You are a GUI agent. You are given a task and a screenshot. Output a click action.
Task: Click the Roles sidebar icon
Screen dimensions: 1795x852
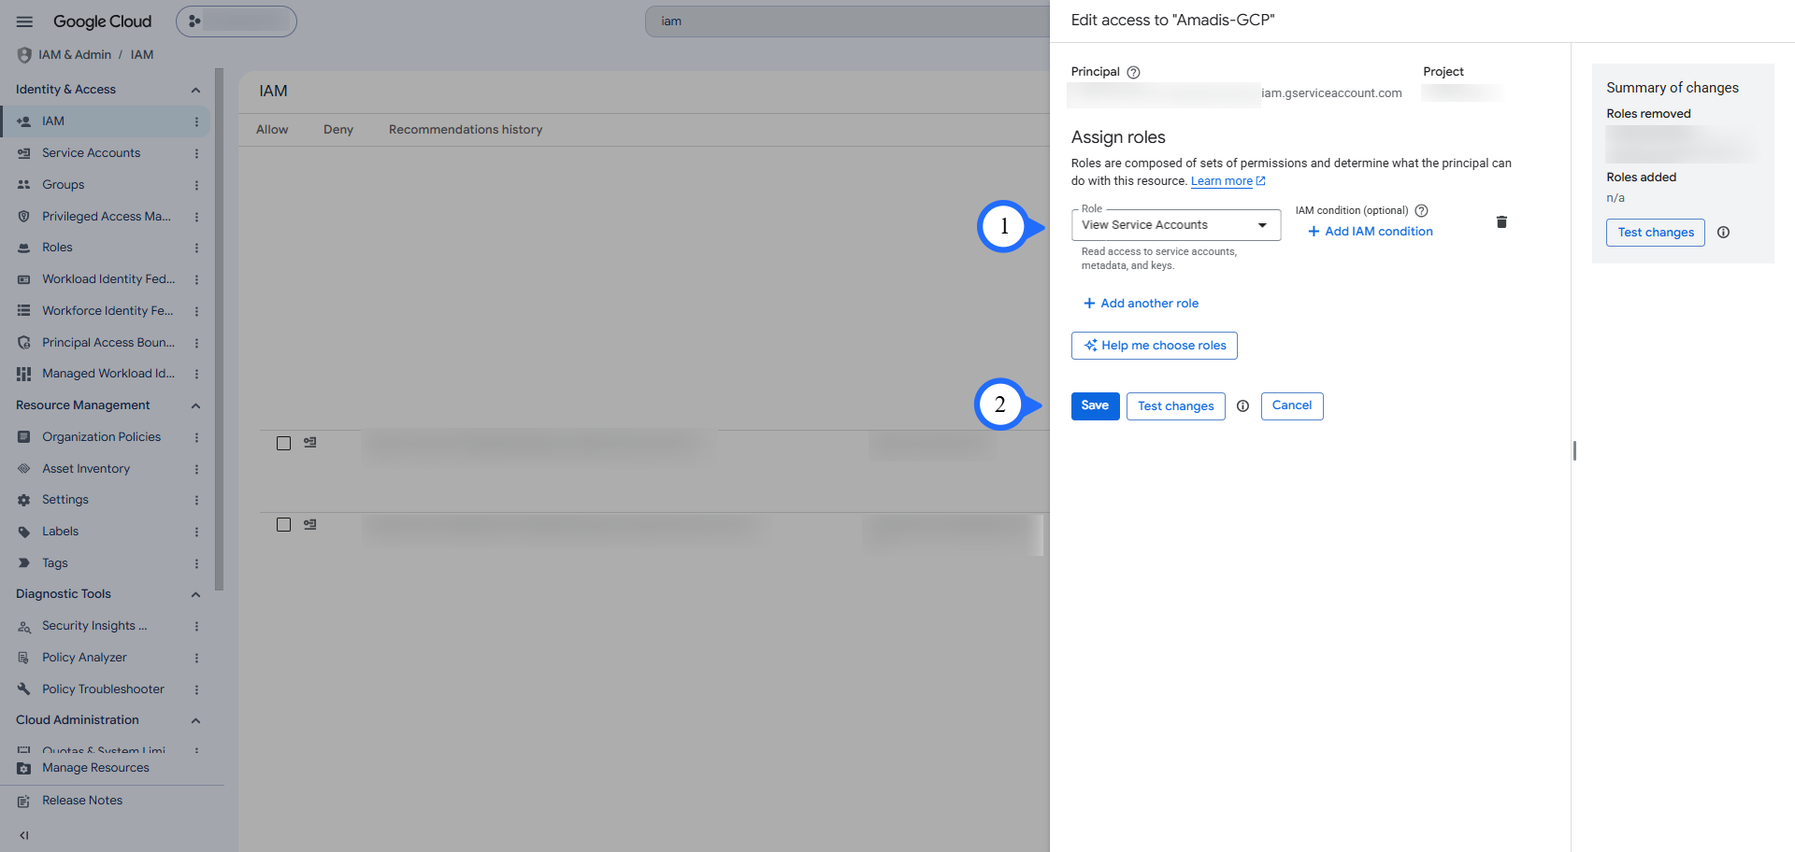(24, 248)
